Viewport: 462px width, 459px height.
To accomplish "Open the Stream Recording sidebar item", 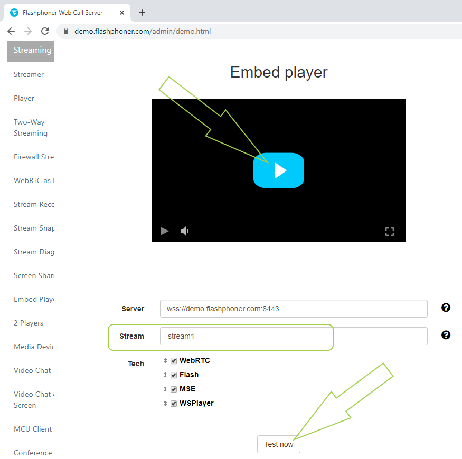I will click(x=34, y=204).
